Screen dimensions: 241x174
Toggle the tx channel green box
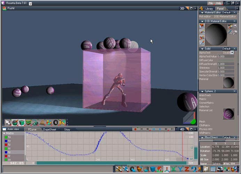click(x=6, y=137)
